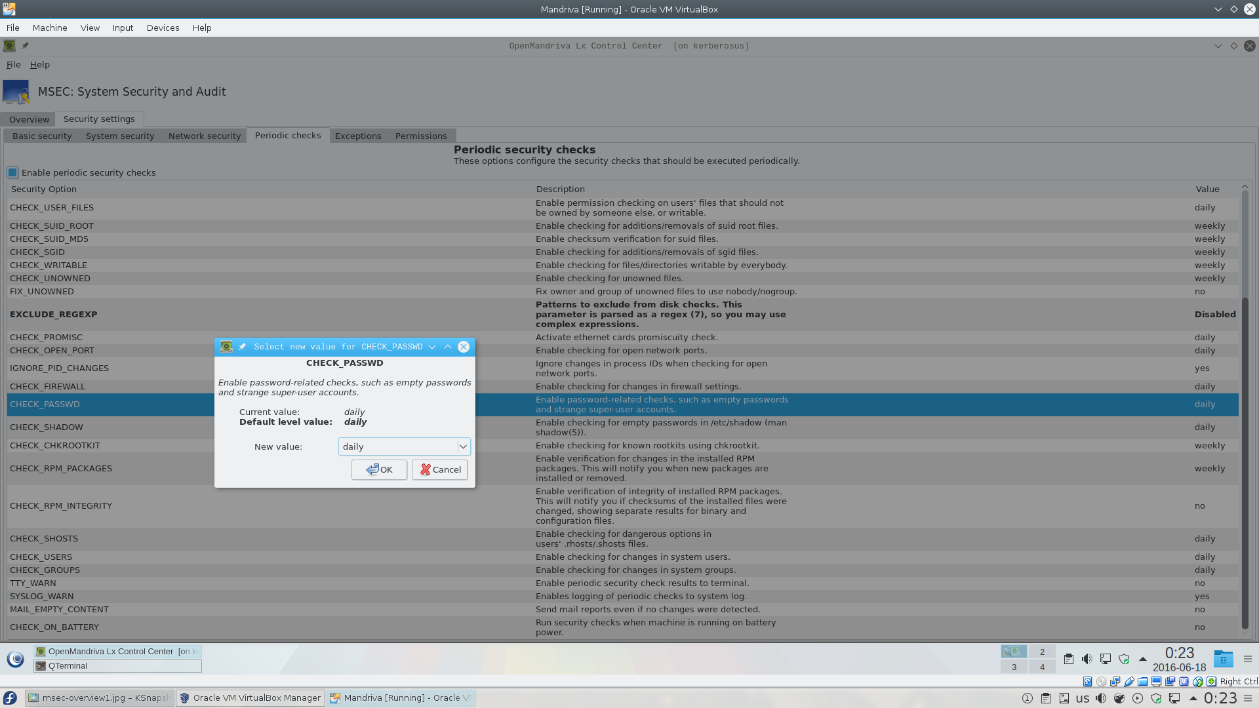Click VirtualBox network adapters indicator

pos(1115,682)
